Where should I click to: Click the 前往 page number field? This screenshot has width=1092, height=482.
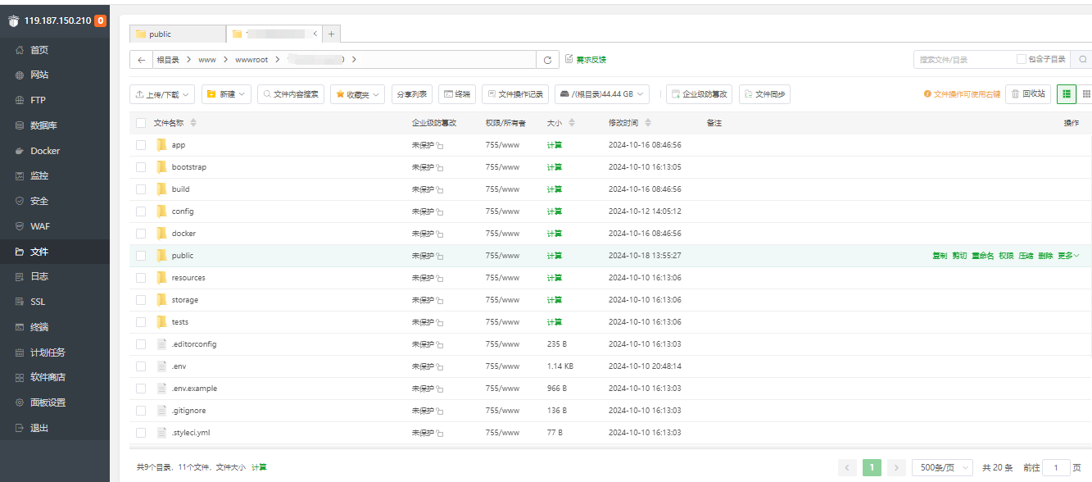pos(1056,467)
